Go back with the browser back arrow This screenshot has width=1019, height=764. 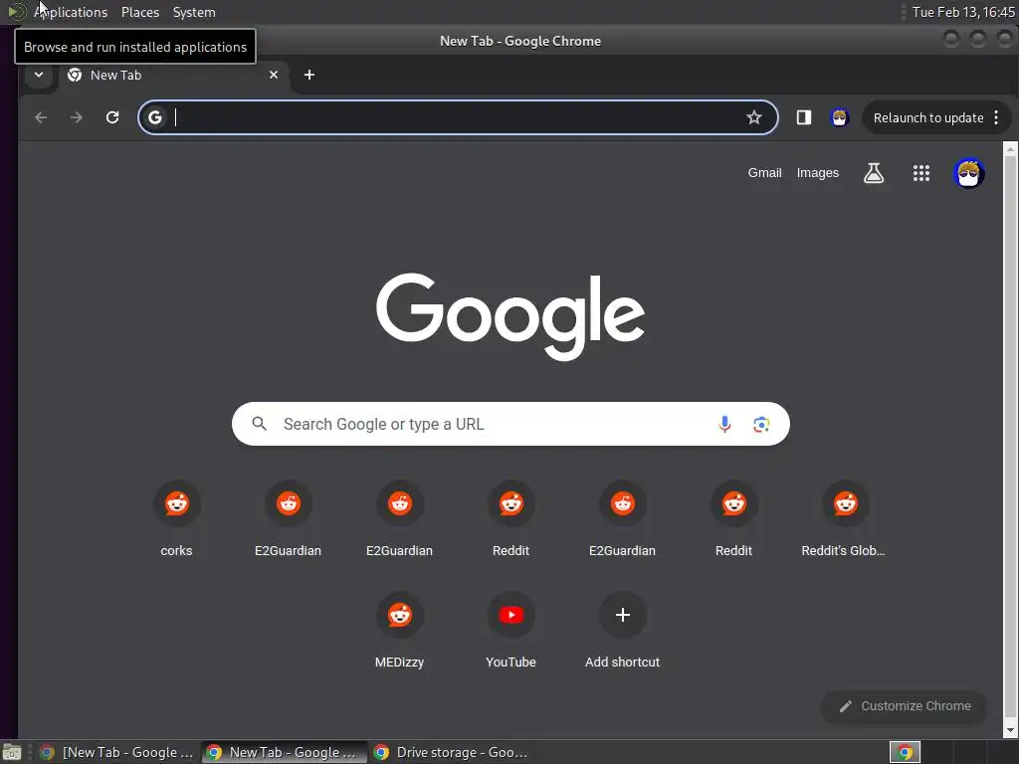tap(41, 117)
